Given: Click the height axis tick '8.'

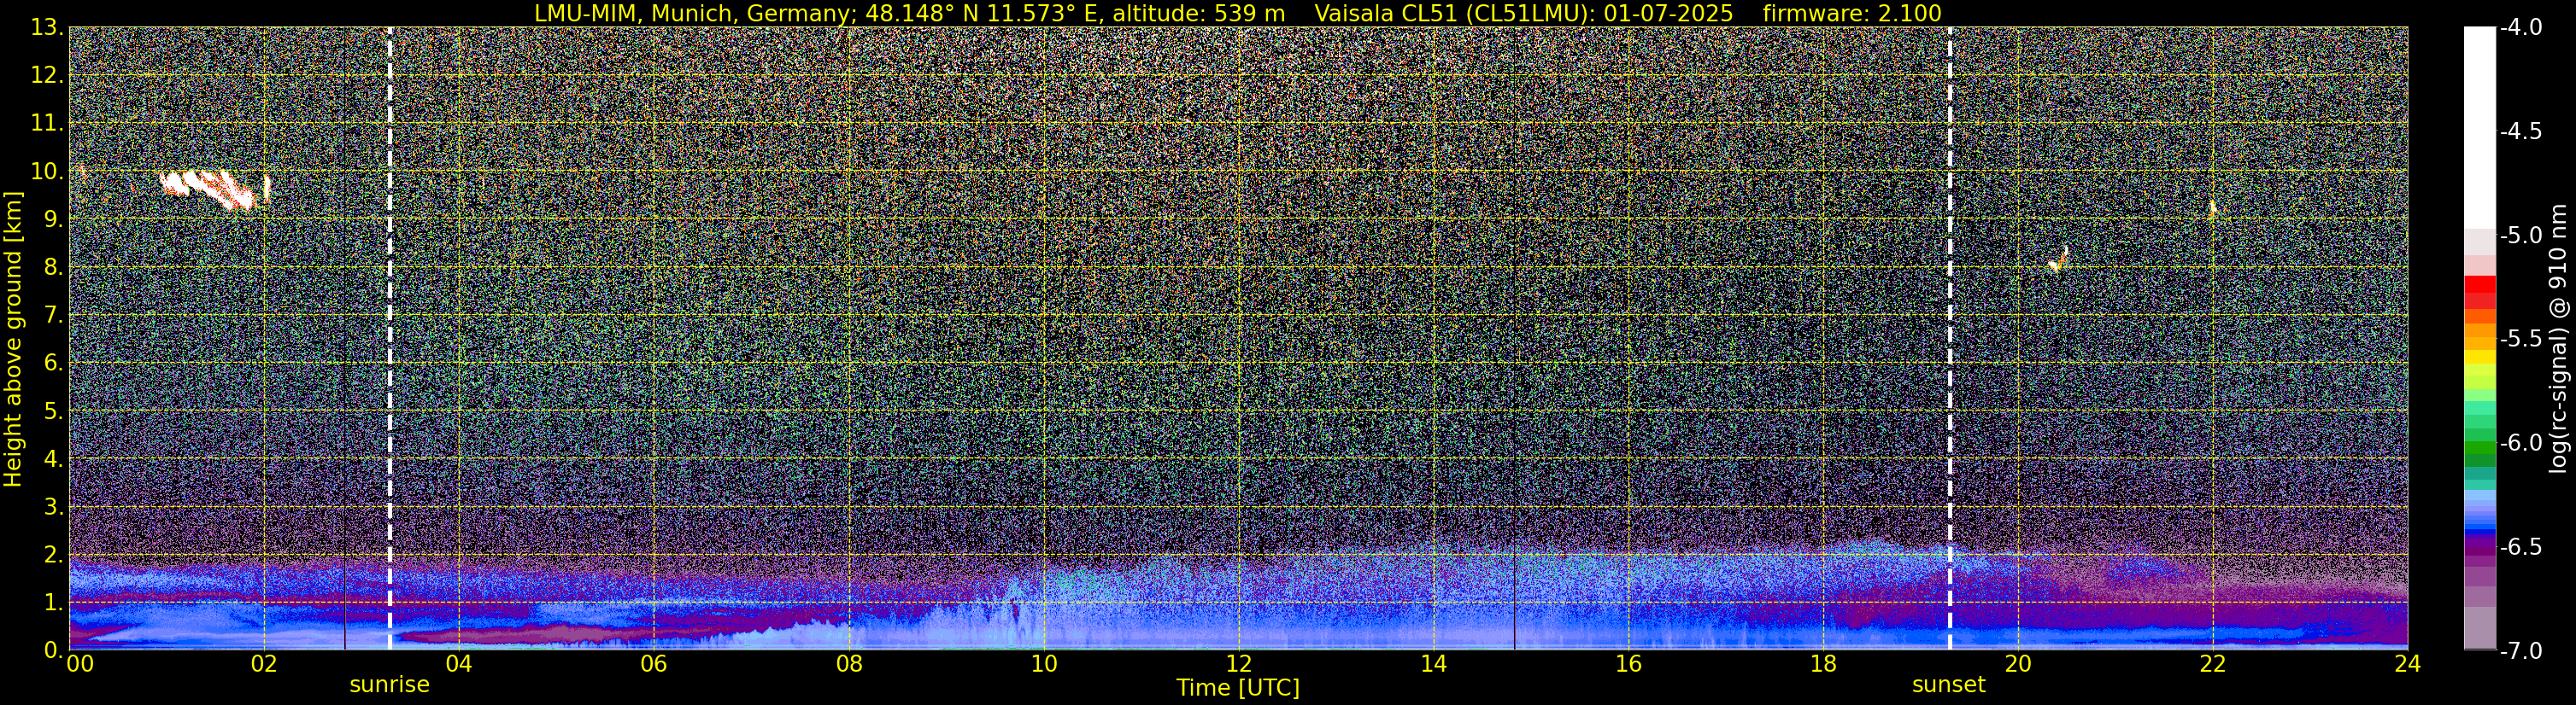Looking at the screenshot, I should point(53,268).
